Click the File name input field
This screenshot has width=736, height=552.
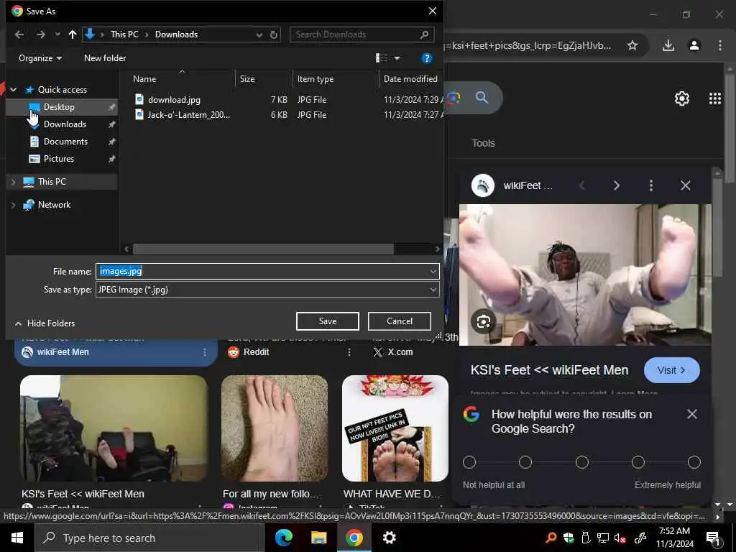[262, 271]
